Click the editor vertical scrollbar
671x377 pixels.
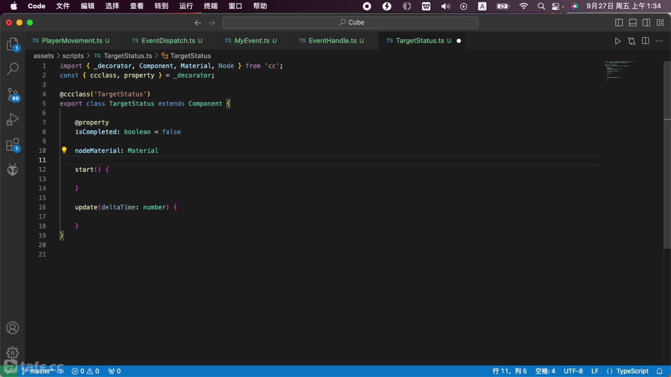[x=667, y=155]
